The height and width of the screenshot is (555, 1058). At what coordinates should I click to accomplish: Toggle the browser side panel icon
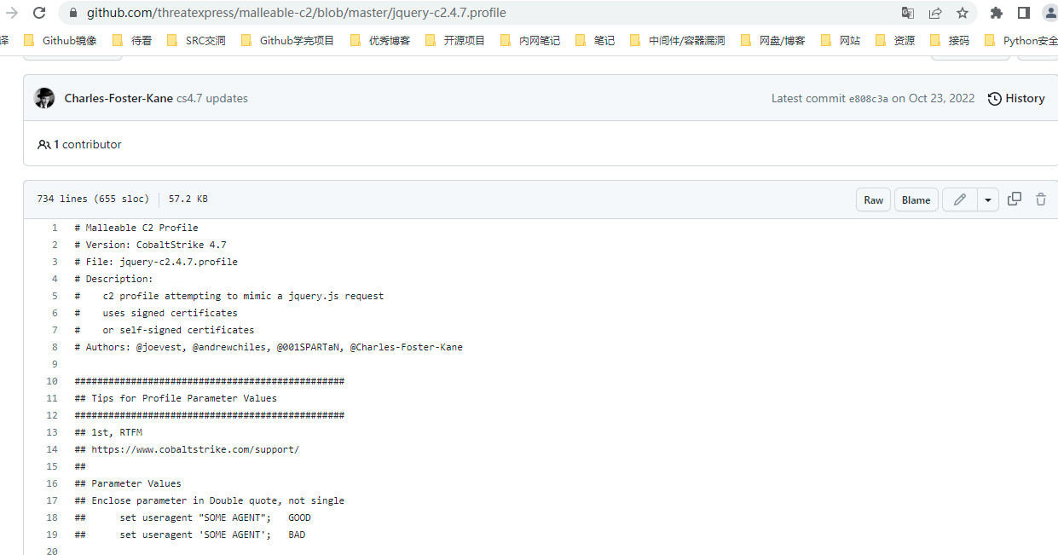pyautogui.click(x=1024, y=13)
